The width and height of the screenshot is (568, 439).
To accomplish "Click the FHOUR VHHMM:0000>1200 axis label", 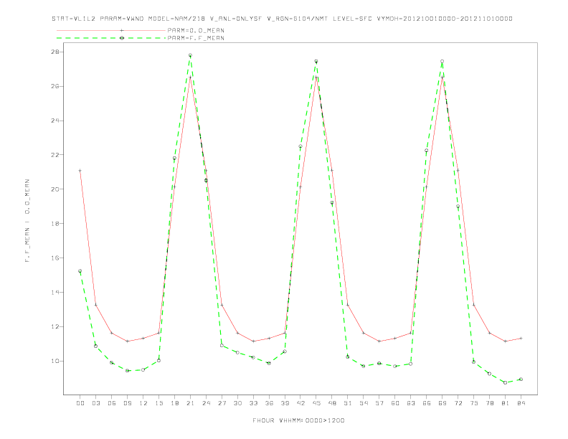I will point(298,420).
